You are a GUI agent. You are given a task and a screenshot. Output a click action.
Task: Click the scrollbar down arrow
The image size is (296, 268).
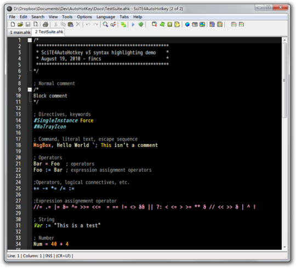284,247
